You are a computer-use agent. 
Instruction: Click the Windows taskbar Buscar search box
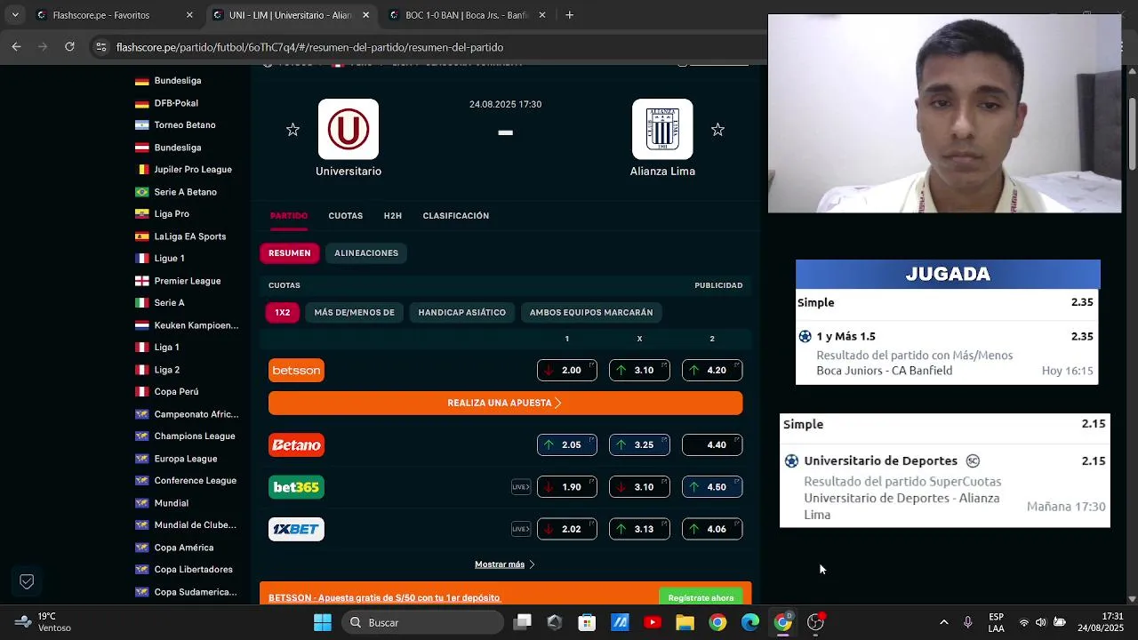tap(422, 622)
